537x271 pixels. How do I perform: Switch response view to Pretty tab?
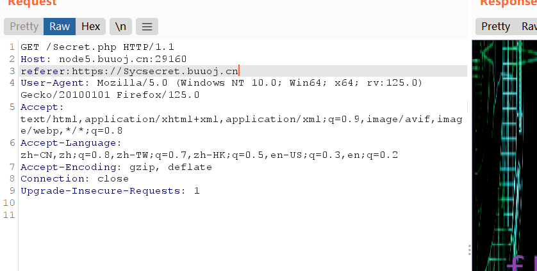[x=495, y=27]
